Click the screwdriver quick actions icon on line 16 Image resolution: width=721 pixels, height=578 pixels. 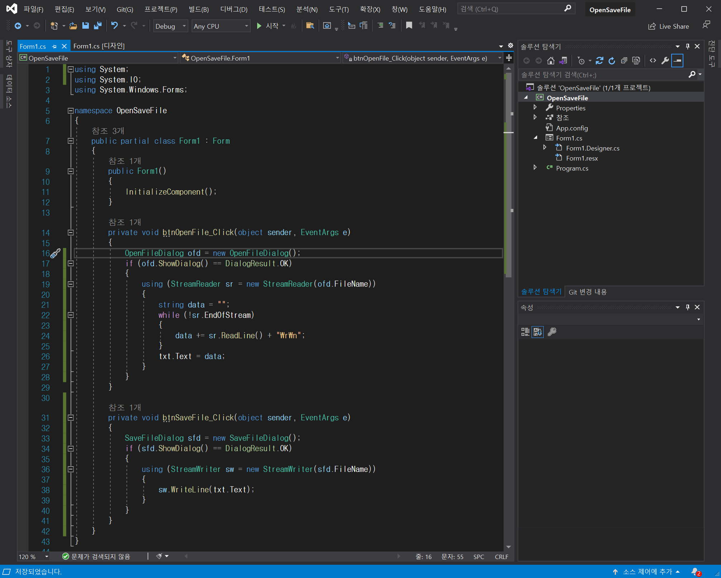55,254
